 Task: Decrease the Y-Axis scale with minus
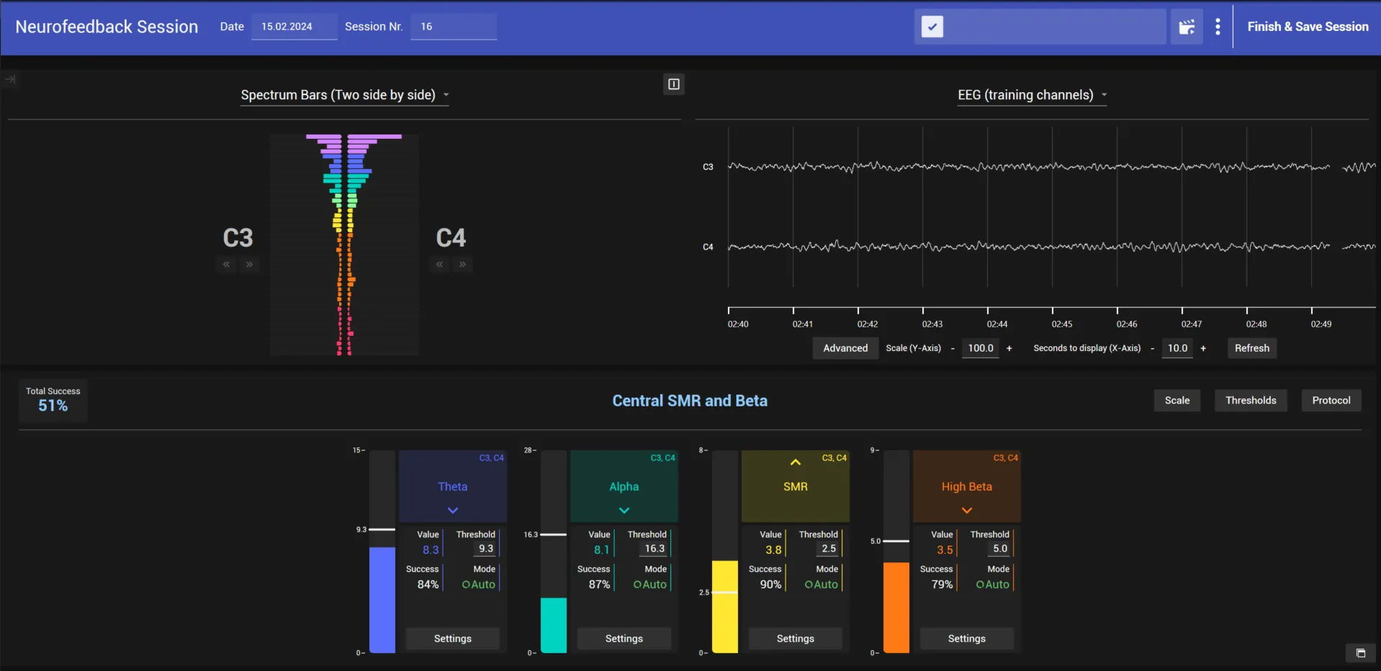[x=953, y=348]
